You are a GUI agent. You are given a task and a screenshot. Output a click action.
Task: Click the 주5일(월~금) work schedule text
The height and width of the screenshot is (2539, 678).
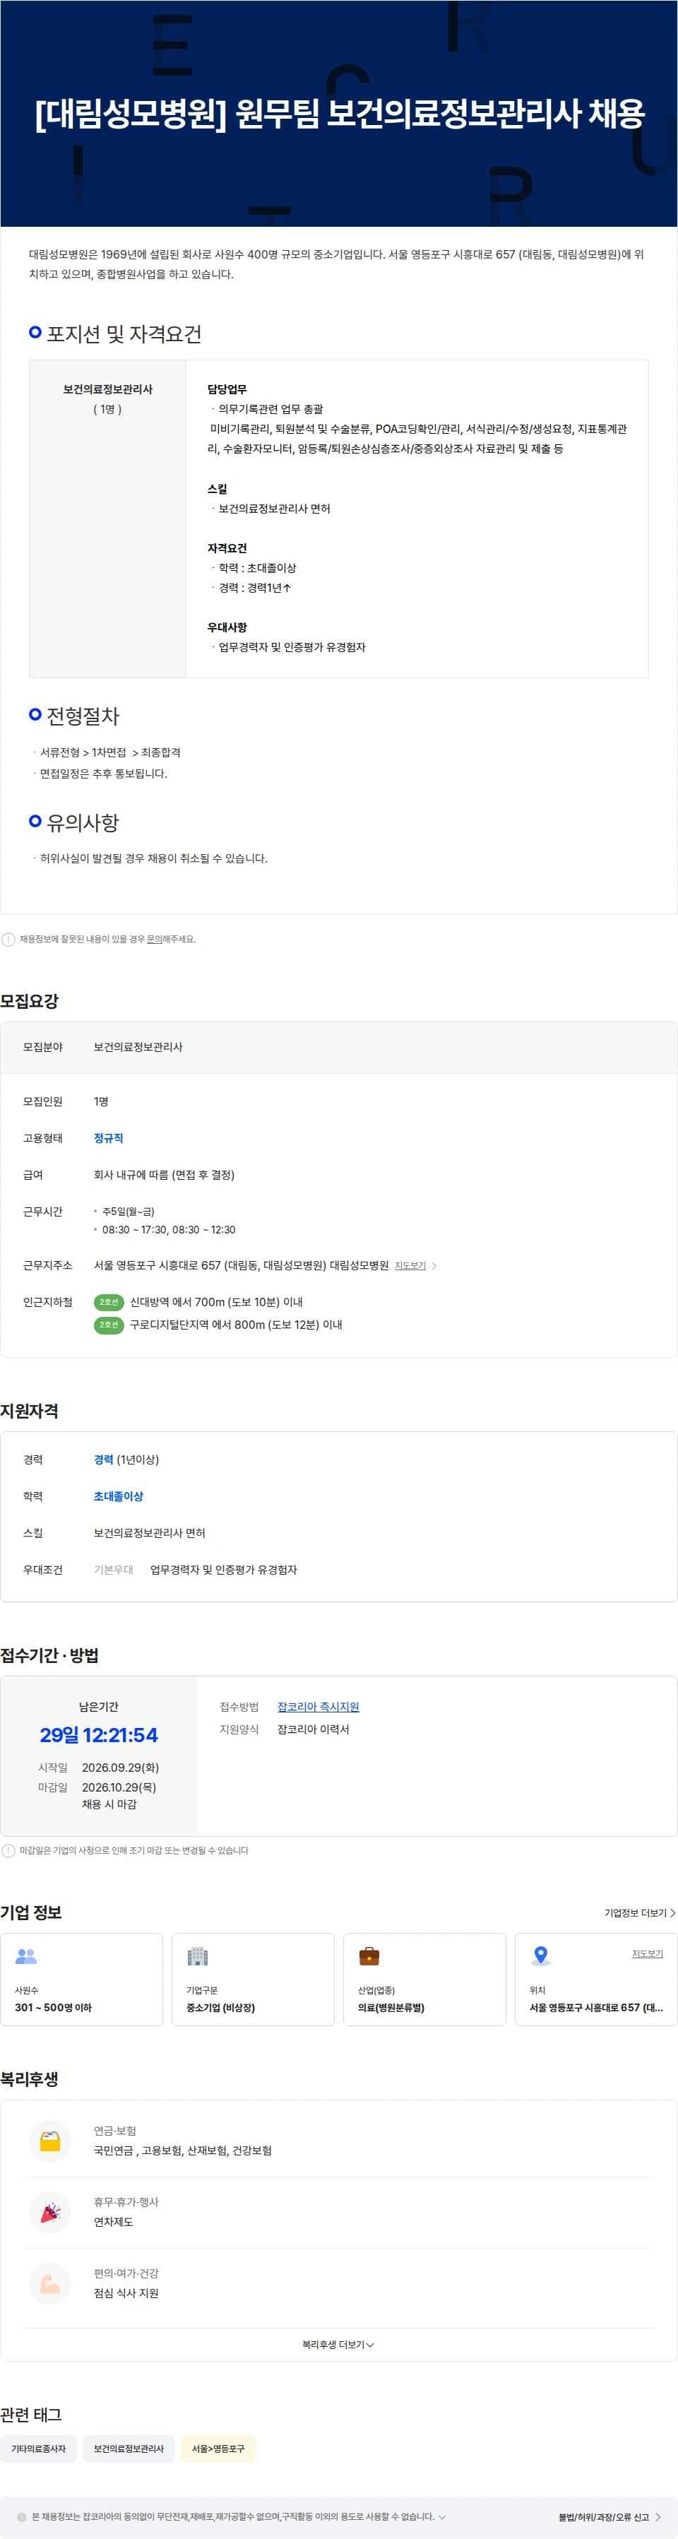(128, 1212)
